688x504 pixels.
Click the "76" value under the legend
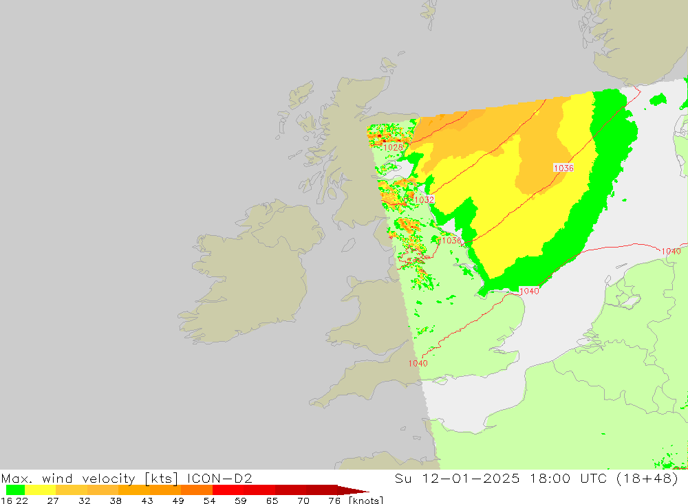click(x=334, y=500)
